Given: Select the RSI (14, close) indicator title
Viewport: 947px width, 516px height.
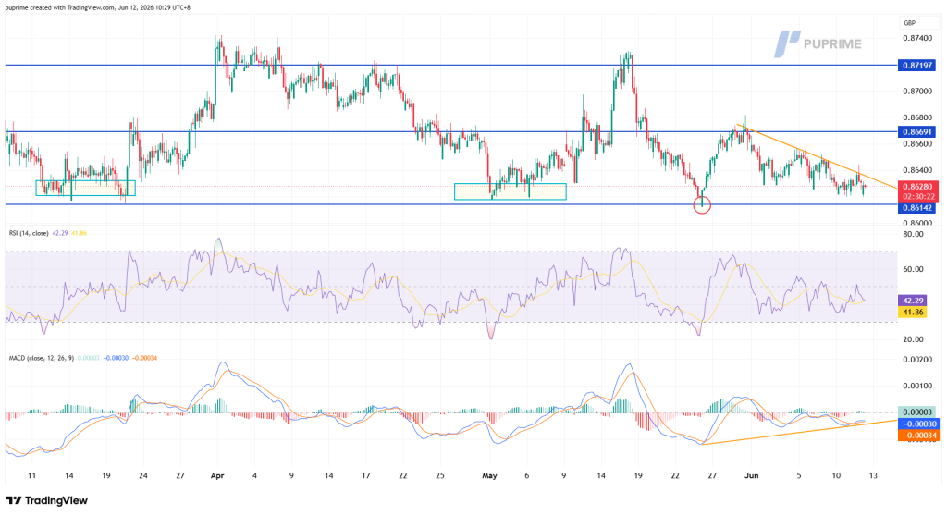Looking at the screenshot, I should pos(29,233).
